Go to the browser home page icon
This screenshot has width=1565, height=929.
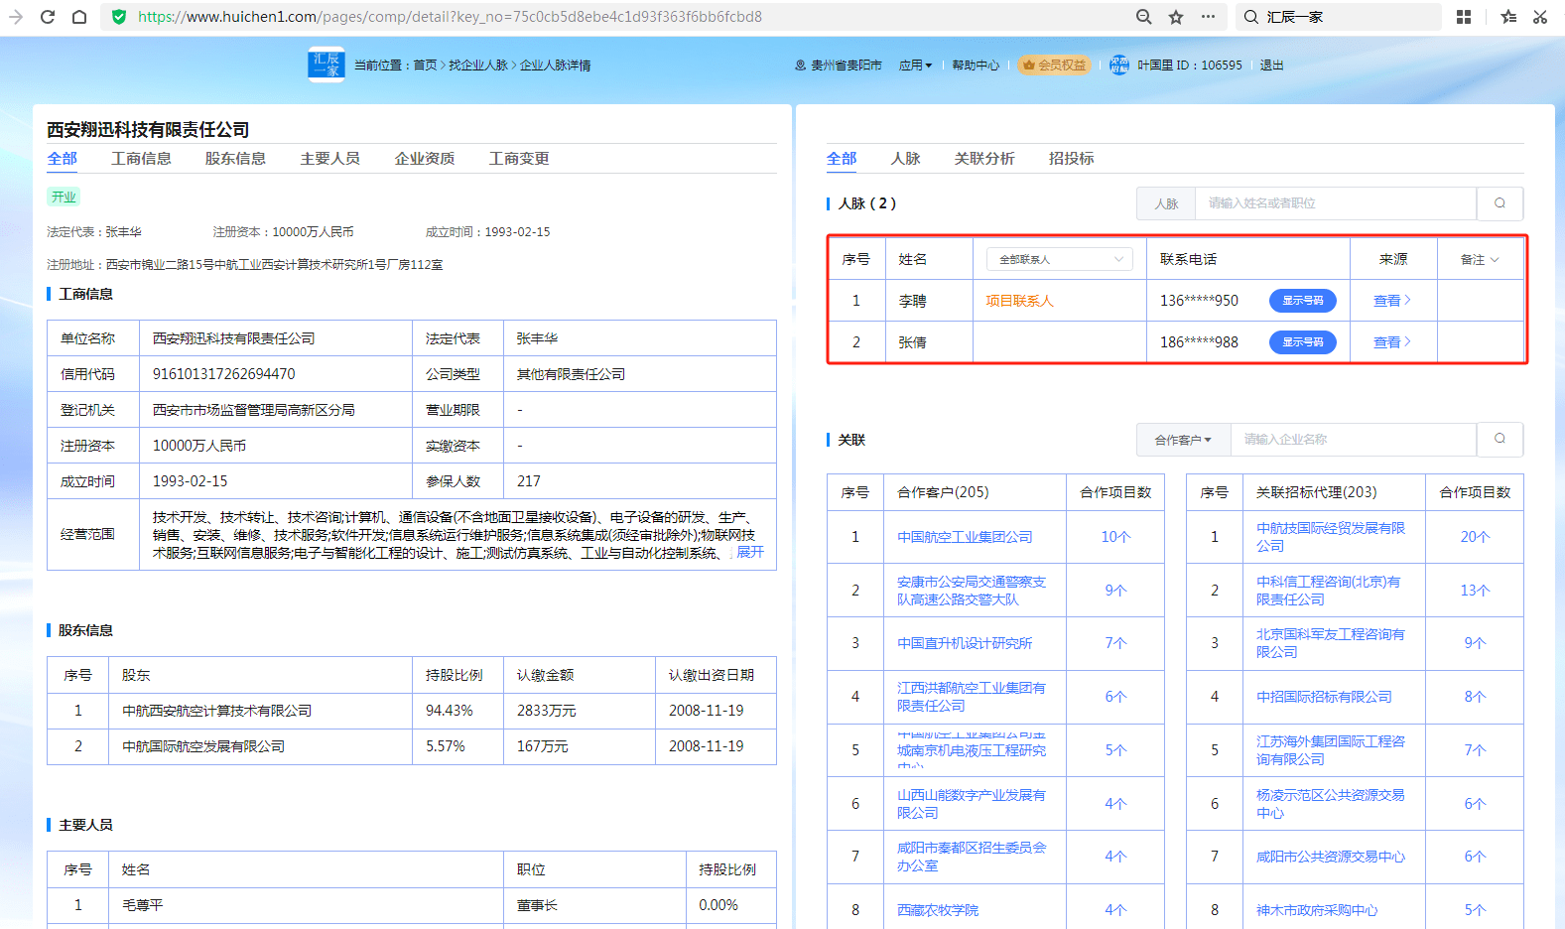point(79,17)
